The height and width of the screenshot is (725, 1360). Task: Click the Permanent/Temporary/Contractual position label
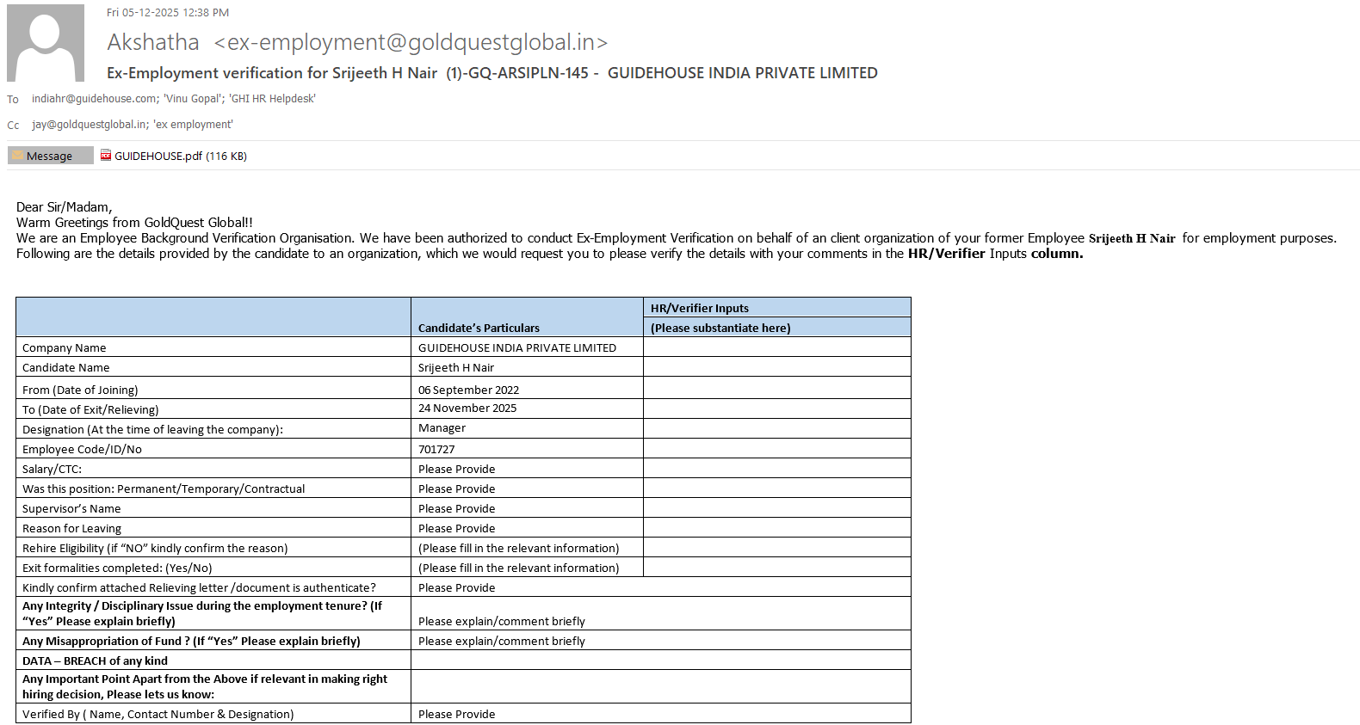coord(164,488)
